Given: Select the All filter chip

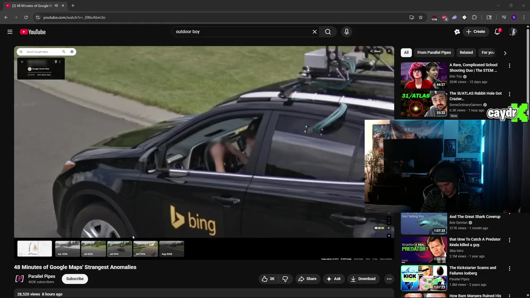Looking at the screenshot, I should tap(406, 53).
